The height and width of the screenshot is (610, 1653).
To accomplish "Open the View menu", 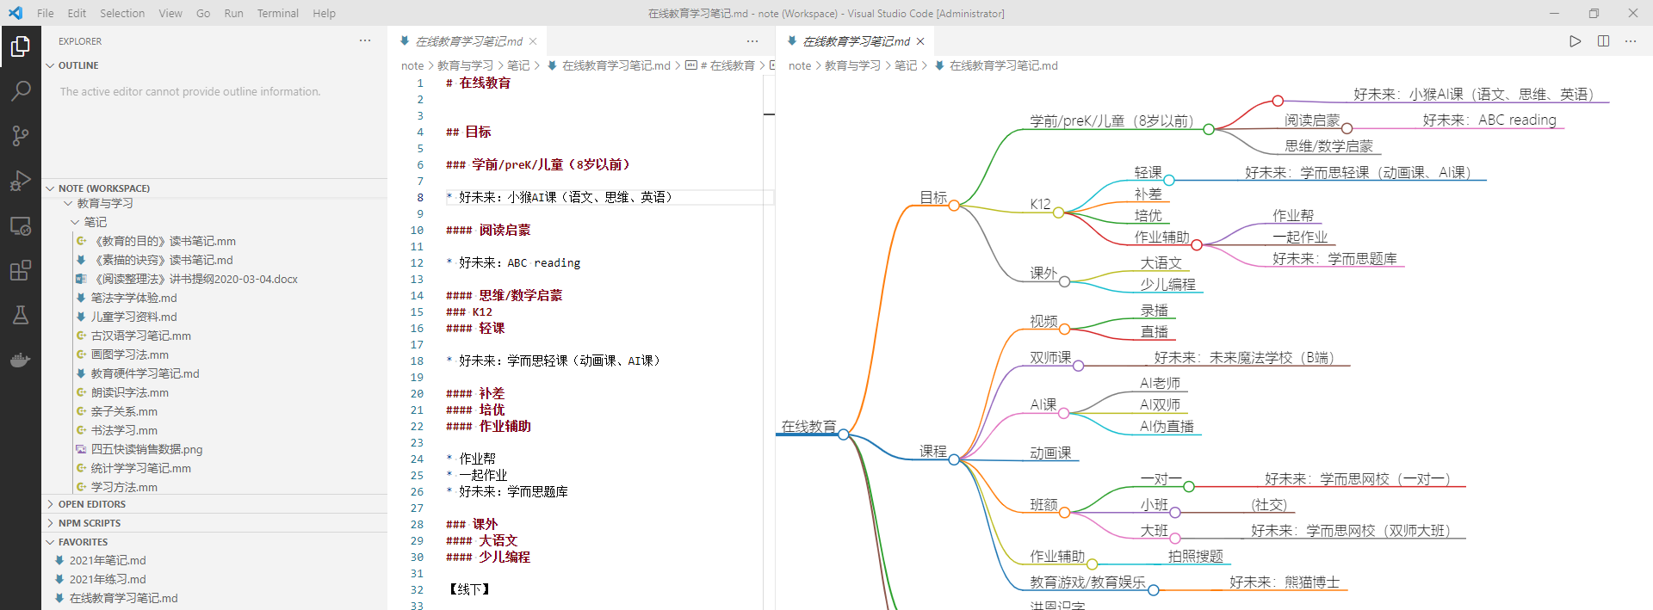I will [170, 13].
